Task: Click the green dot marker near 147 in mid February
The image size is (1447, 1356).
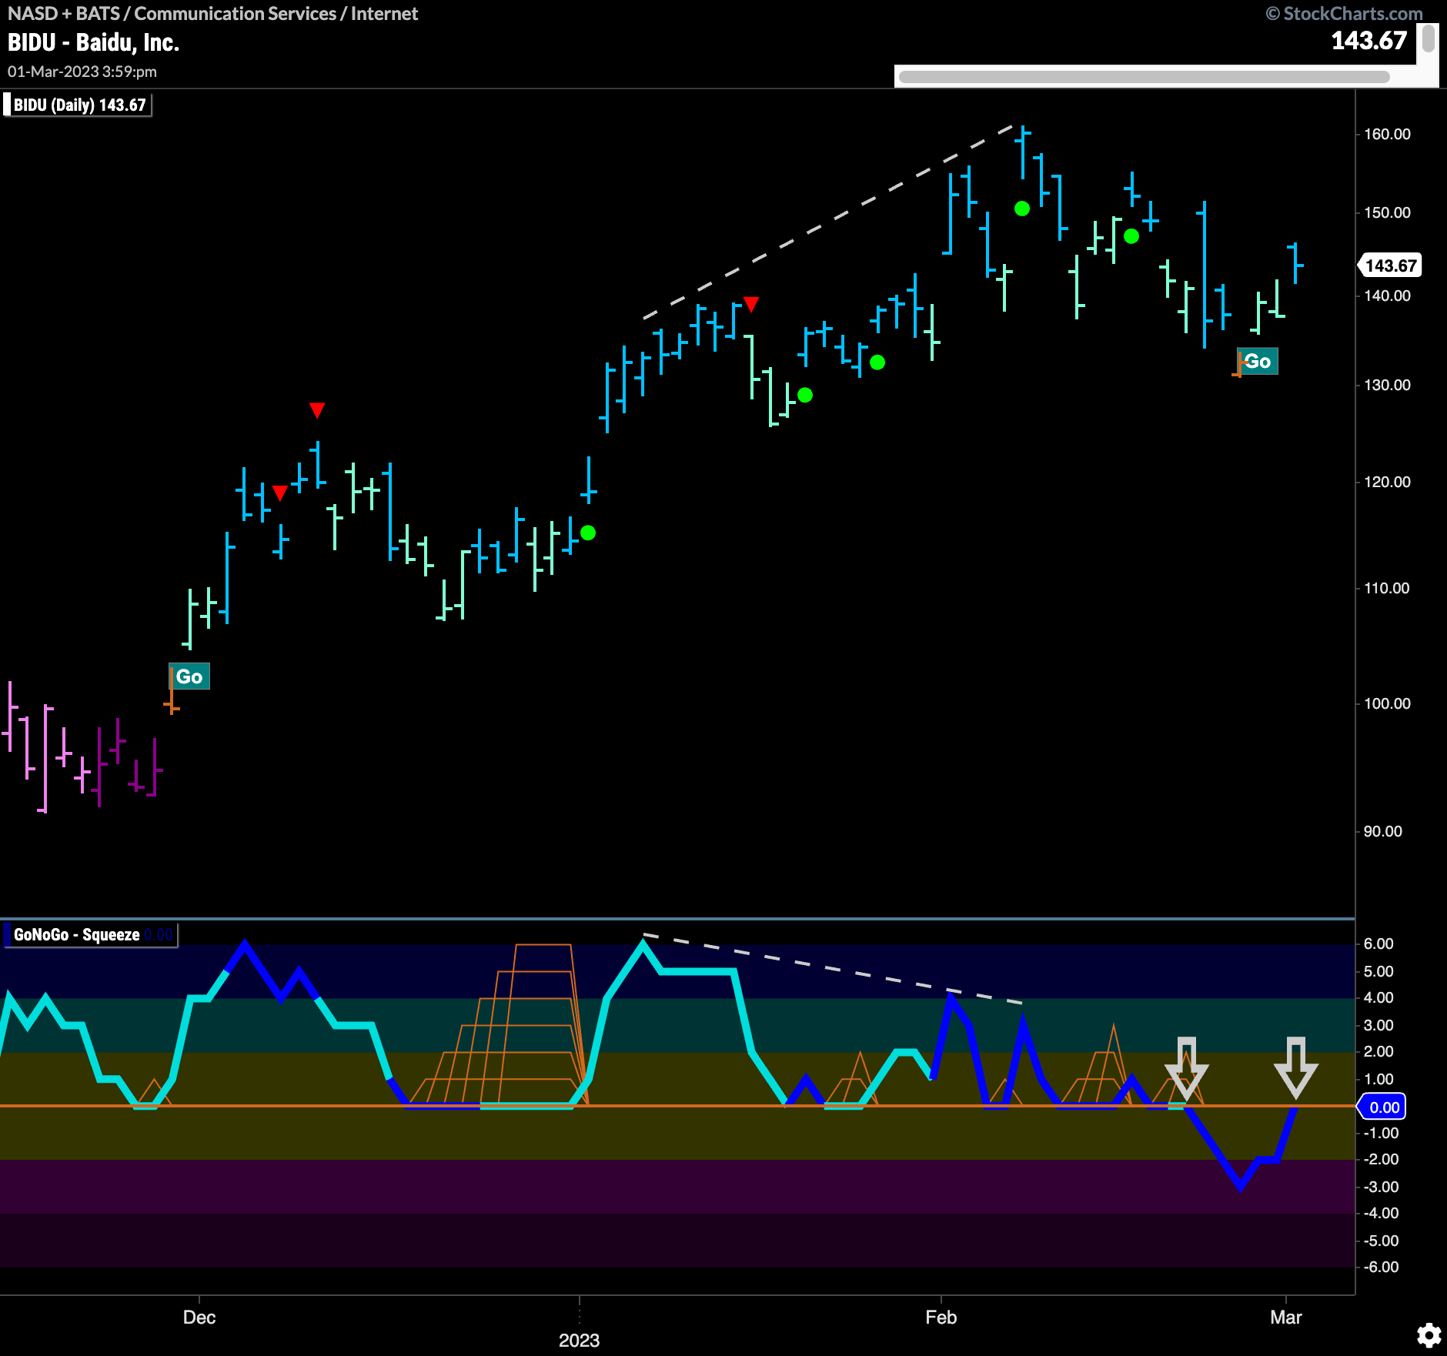Action: pyautogui.click(x=1131, y=236)
